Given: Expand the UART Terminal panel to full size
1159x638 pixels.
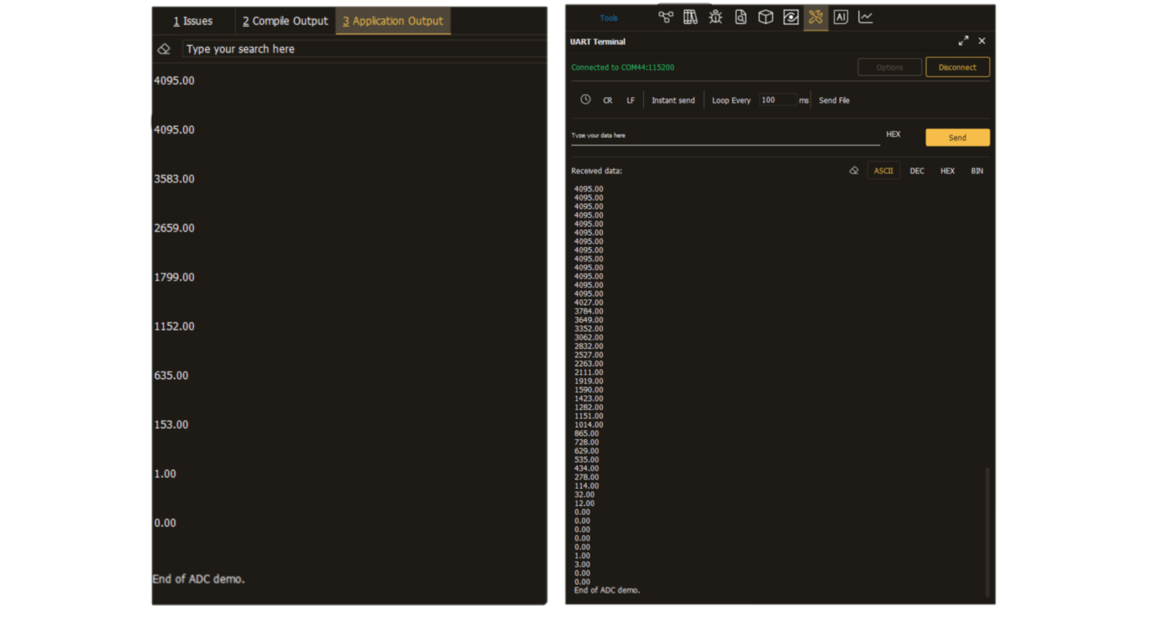Looking at the screenshot, I should click(964, 41).
